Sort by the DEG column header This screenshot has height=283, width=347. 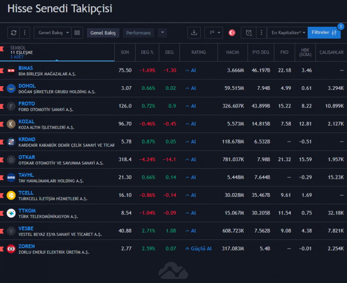tap(169, 52)
